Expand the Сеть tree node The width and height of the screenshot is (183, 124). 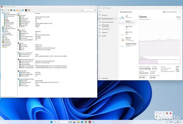coord(2,36)
